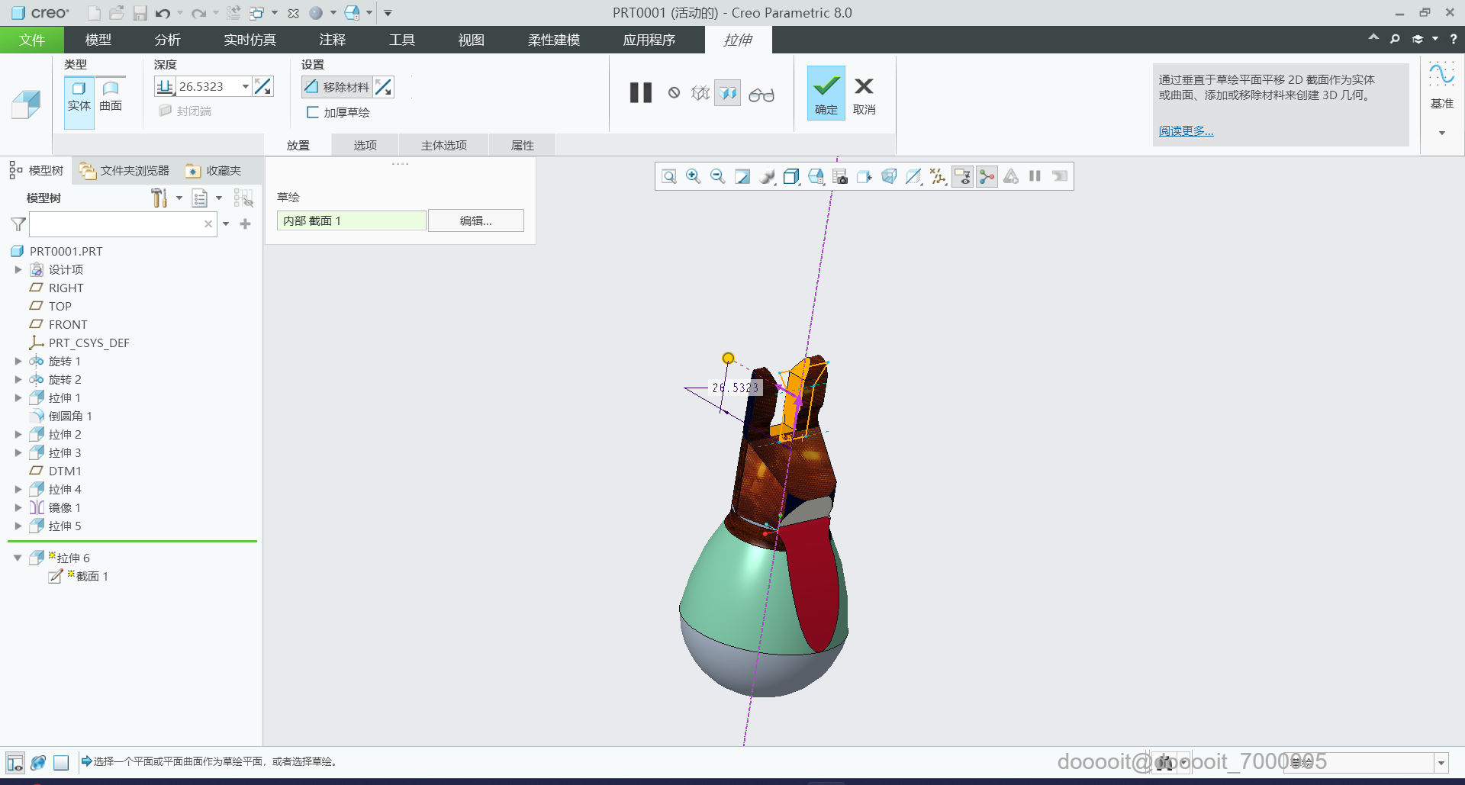1465x785 pixels.
Task: Toggle the 移除材料 remove material option
Action: tap(337, 87)
